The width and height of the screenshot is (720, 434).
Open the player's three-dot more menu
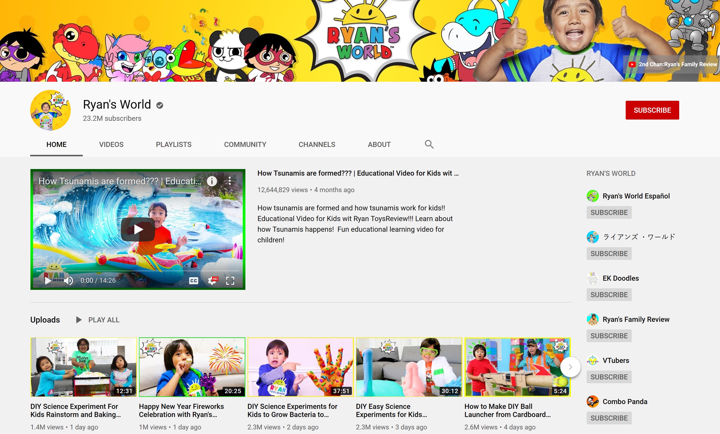[230, 181]
